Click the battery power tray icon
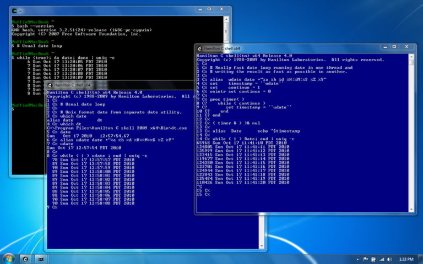423x264 pixels. click(x=373, y=260)
